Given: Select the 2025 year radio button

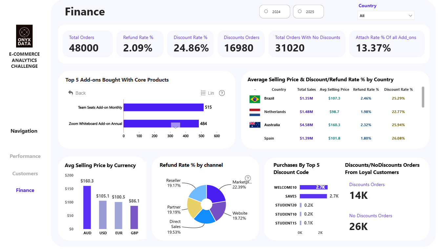Looking at the screenshot, I should [x=300, y=11].
